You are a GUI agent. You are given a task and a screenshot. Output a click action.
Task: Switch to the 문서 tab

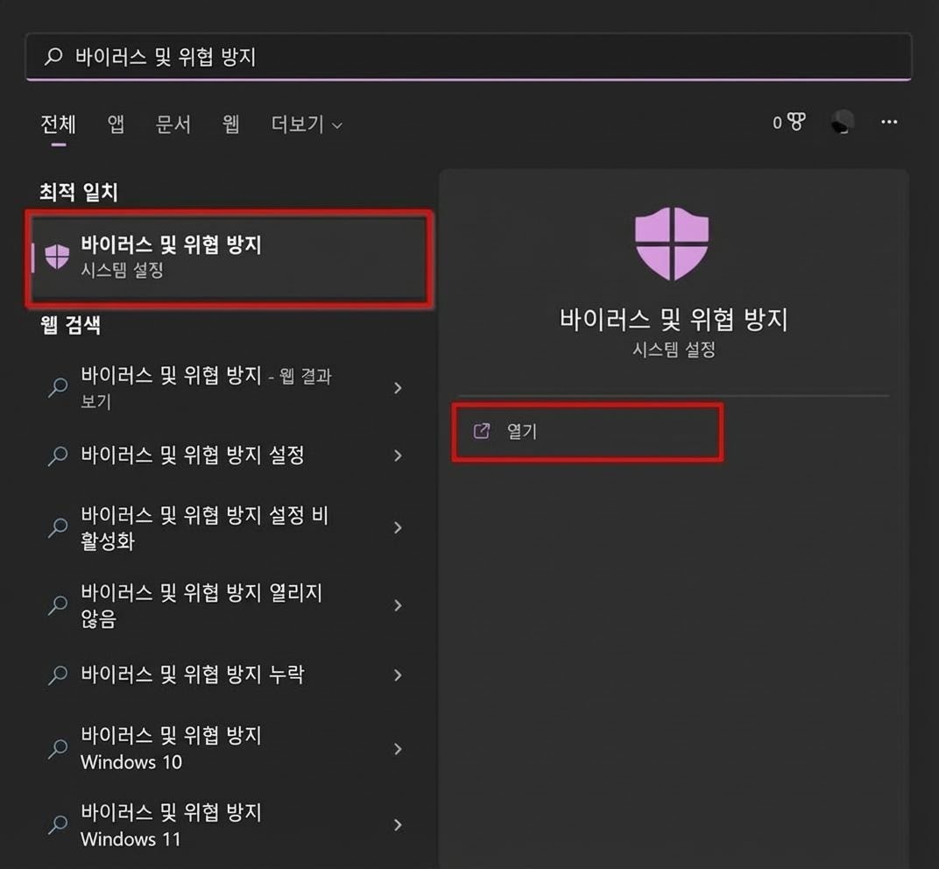[x=173, y=124]
